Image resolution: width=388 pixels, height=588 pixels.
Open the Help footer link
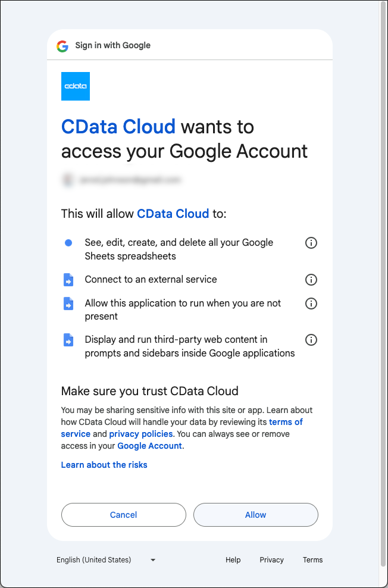tap(233, 560)
